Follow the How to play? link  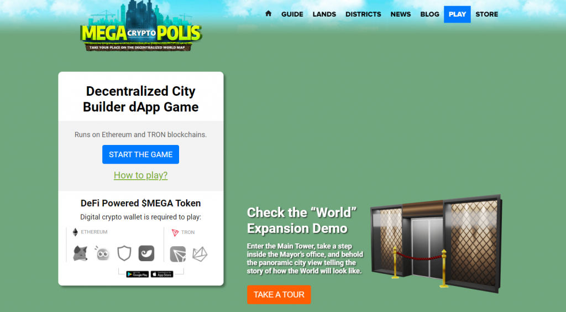point(140,175)
